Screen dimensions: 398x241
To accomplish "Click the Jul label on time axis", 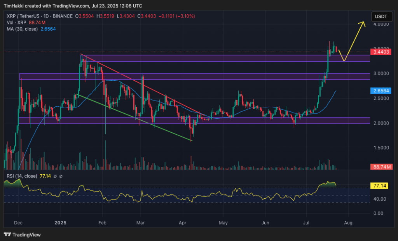I will tap(307, 223).
